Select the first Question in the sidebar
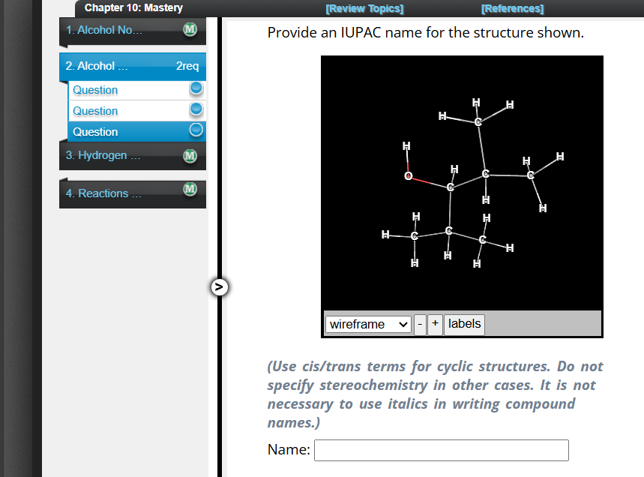Screen dimensions: 644x477 click(x=95, y=89)
